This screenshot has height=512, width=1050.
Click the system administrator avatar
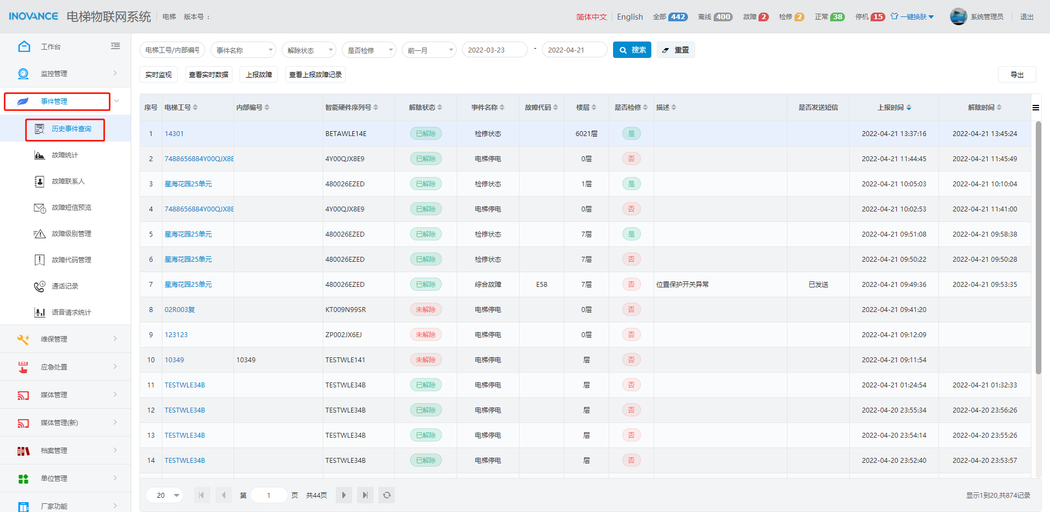coord(958,17)
